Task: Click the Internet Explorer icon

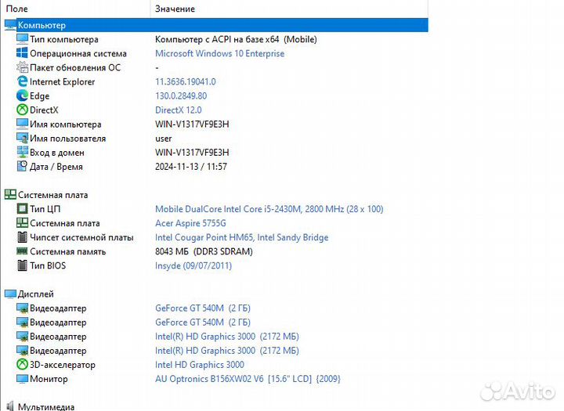Action: (x=22, y=81)
